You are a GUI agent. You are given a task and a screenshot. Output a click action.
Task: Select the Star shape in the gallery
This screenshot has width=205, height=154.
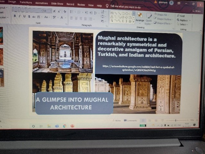tap(130, 21)
